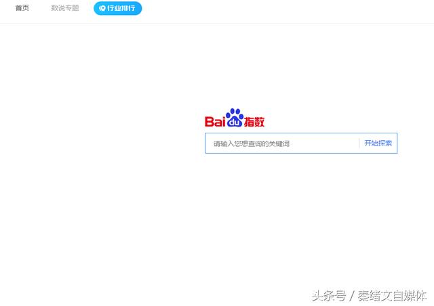Click the 开始探索 button
The image size is (434, 306).
[378, 144]
